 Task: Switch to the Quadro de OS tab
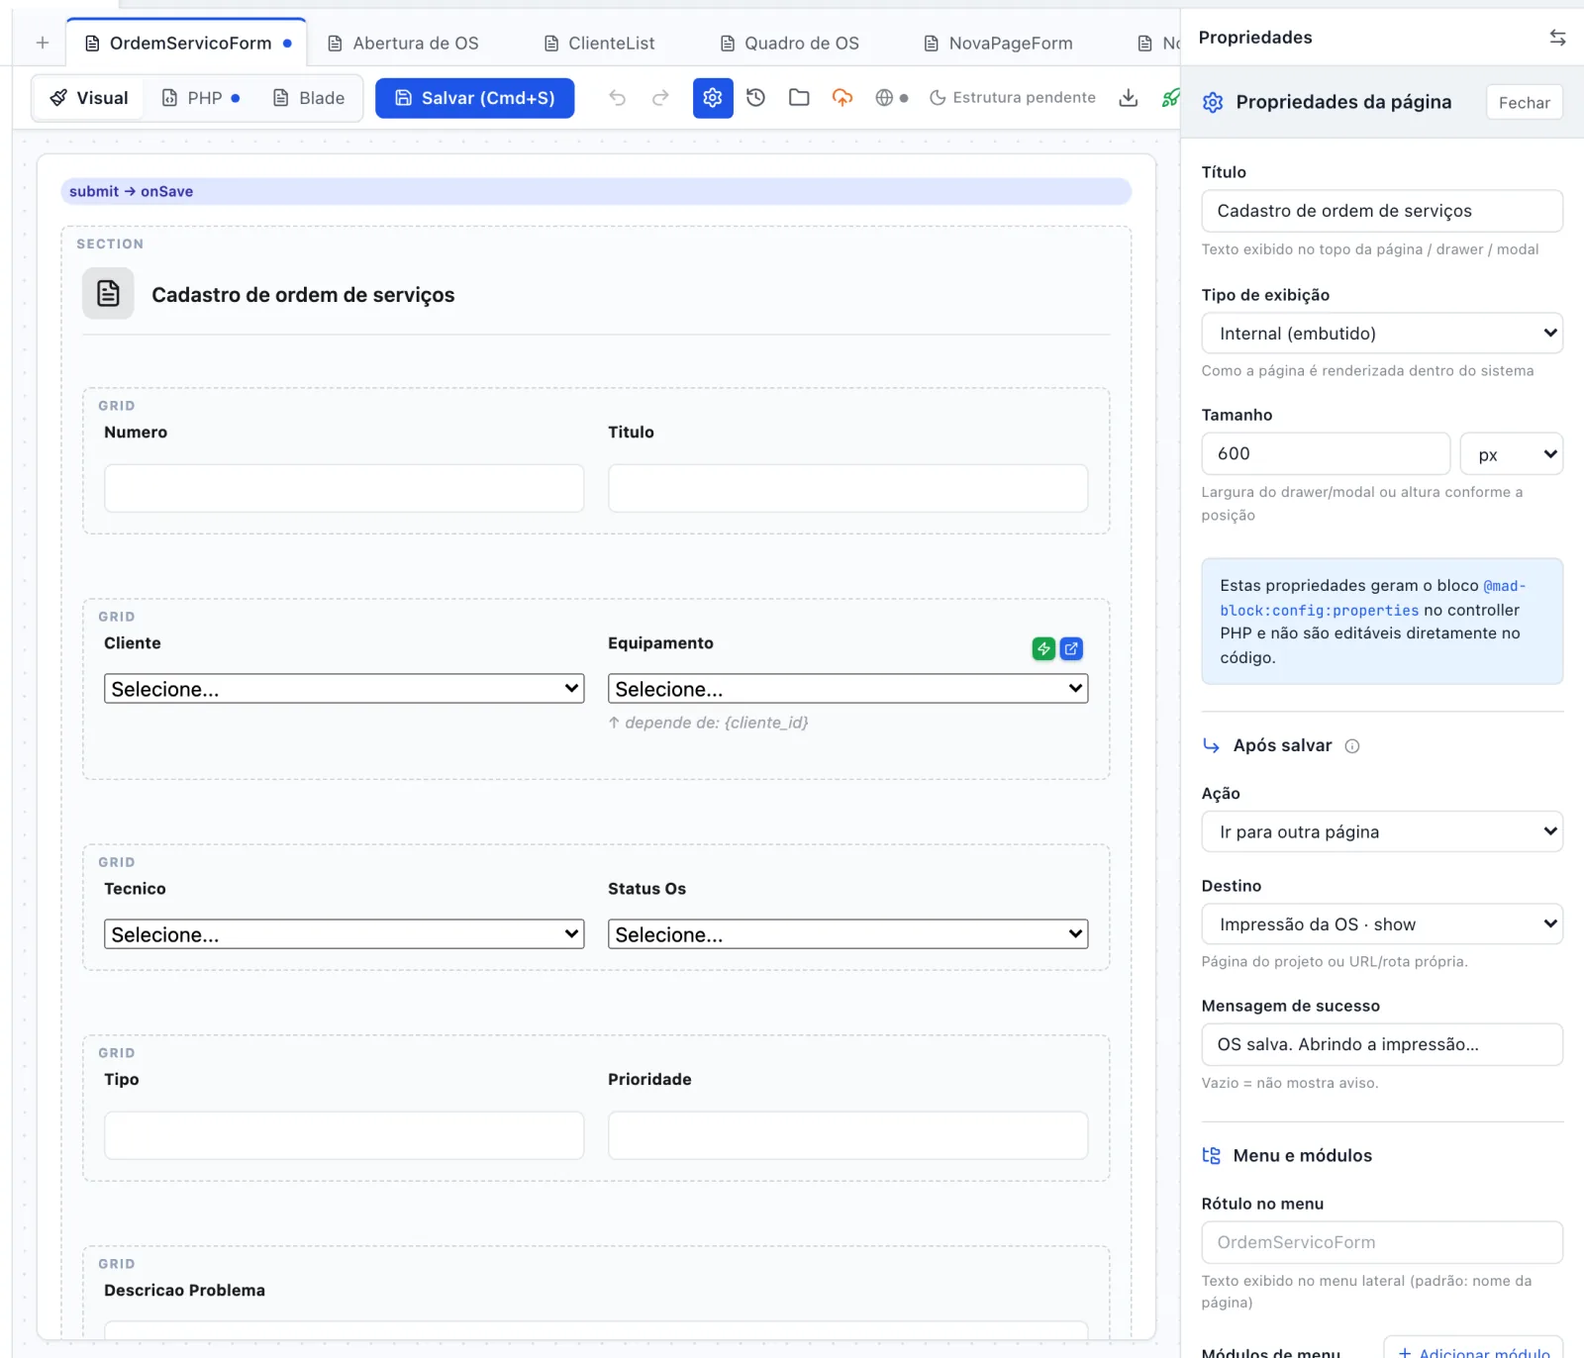(790, 44)
